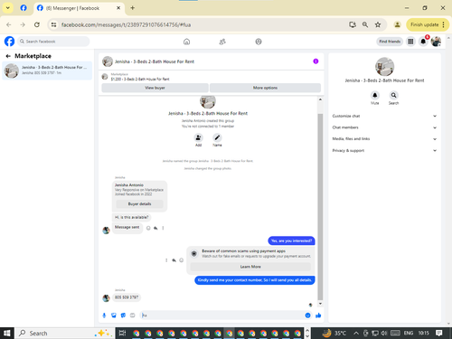The image size is (452, 339).
Task: Open the Windows notification center
Action: pos(438,333)
